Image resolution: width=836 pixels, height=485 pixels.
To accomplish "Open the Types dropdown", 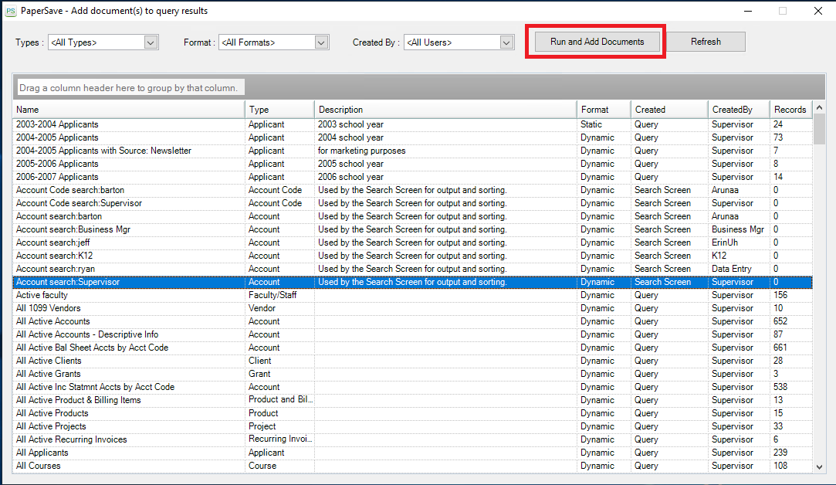I will 151,42.
